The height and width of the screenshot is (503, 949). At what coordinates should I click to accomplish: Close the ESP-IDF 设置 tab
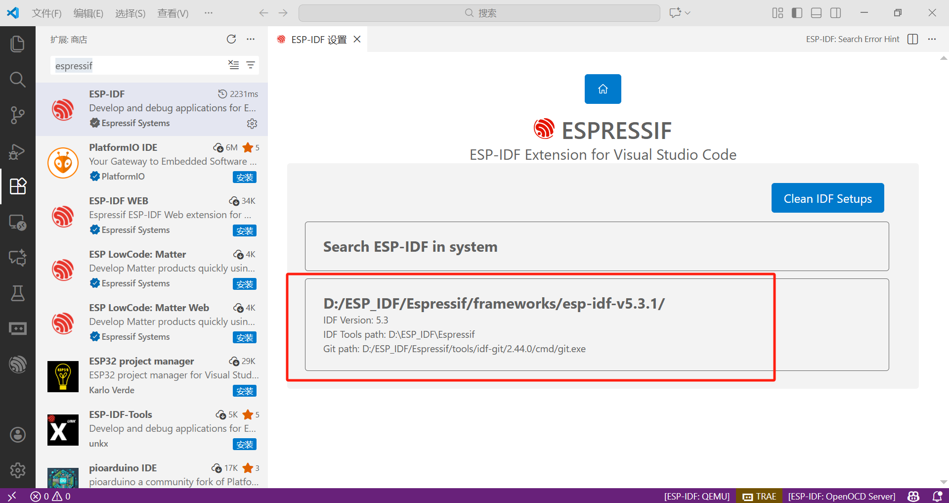tap(357, 39)
